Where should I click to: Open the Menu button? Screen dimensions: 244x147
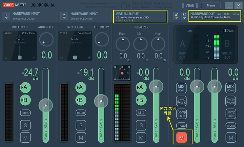(x=211, y=5)
